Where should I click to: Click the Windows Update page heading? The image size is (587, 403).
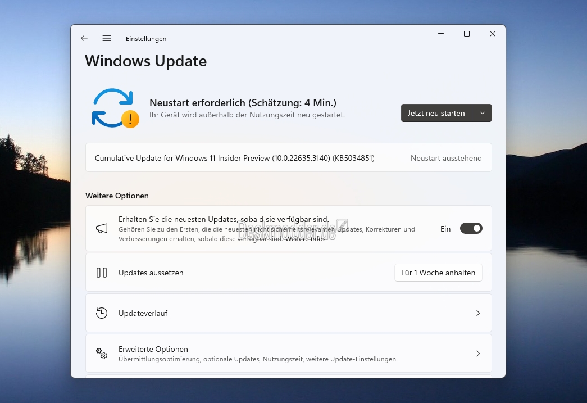[145, 61]
